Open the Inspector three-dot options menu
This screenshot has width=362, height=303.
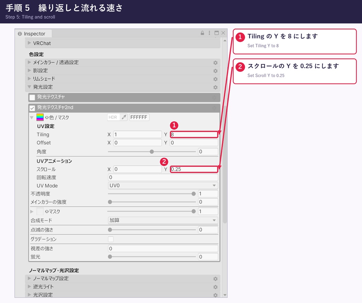(x=209, y=33)
